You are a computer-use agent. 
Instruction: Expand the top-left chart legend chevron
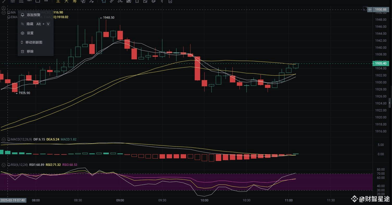pos(3,8)
